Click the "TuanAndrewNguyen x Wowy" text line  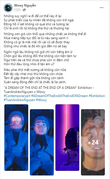pyautogui.click(x=24, y=92)
